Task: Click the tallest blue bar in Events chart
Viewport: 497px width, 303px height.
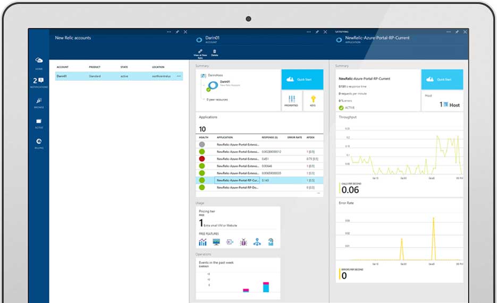Action: (x=266, y=288)
